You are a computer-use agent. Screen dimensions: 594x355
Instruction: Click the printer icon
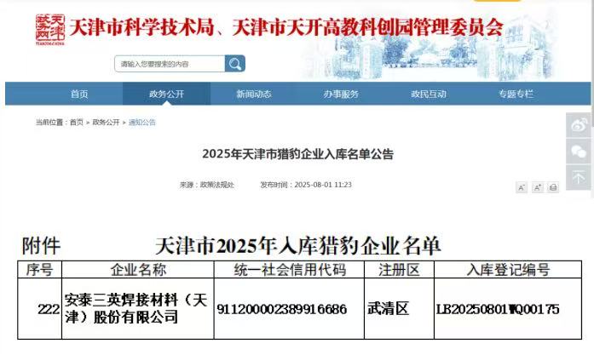click(x=553, y=187)
